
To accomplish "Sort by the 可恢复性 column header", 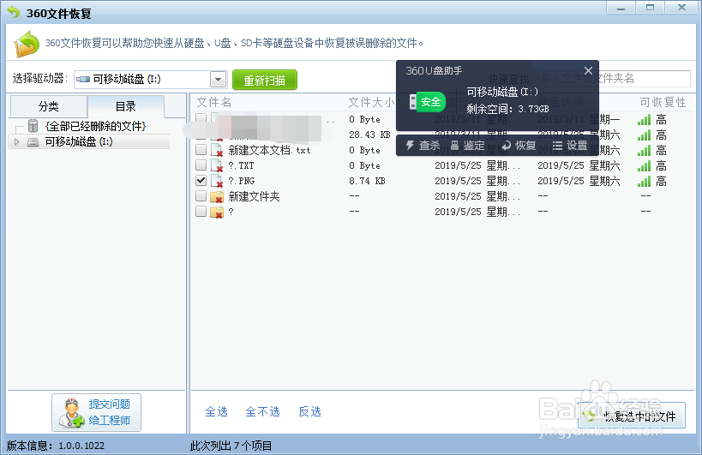I will click(x=663, y=103).
